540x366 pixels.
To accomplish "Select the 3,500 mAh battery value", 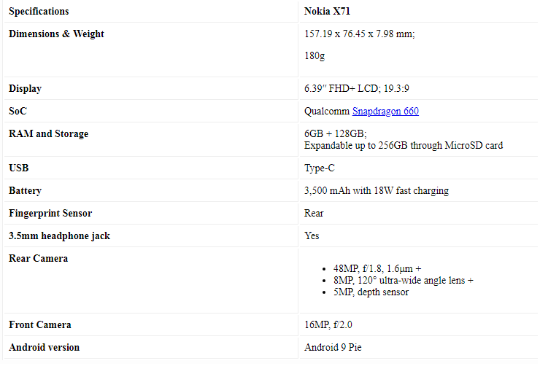I will pos(376,191).
